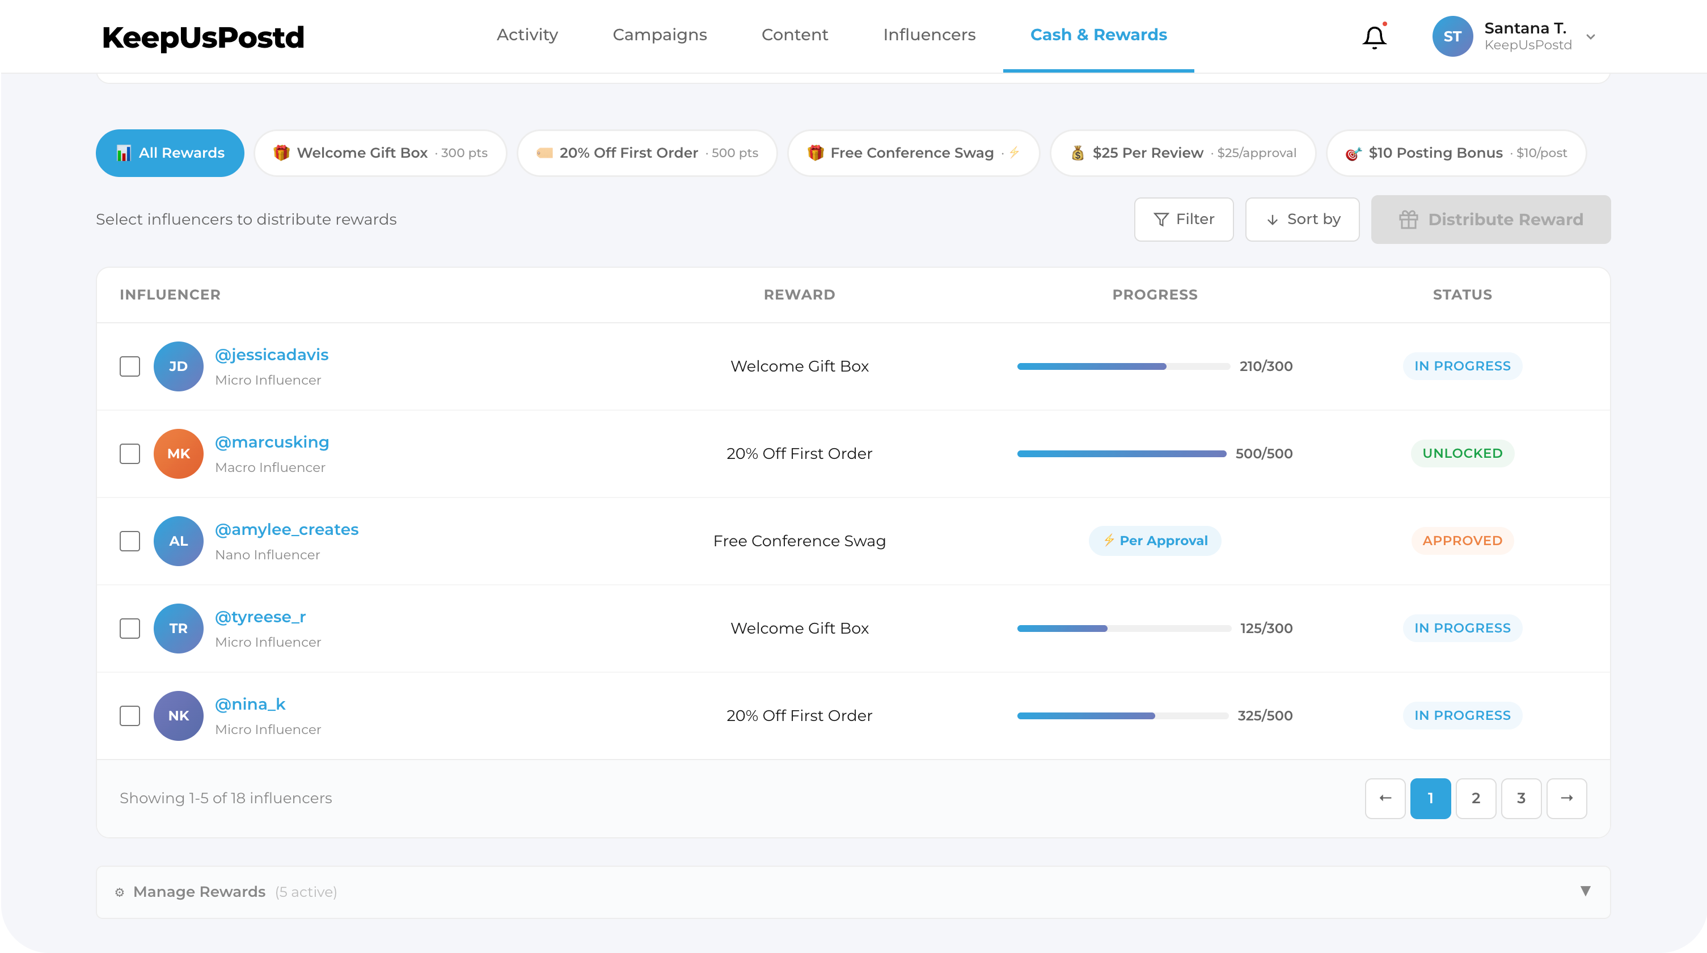Switch to the Campaigns tab
The image size is (1707, 953).
660,35
